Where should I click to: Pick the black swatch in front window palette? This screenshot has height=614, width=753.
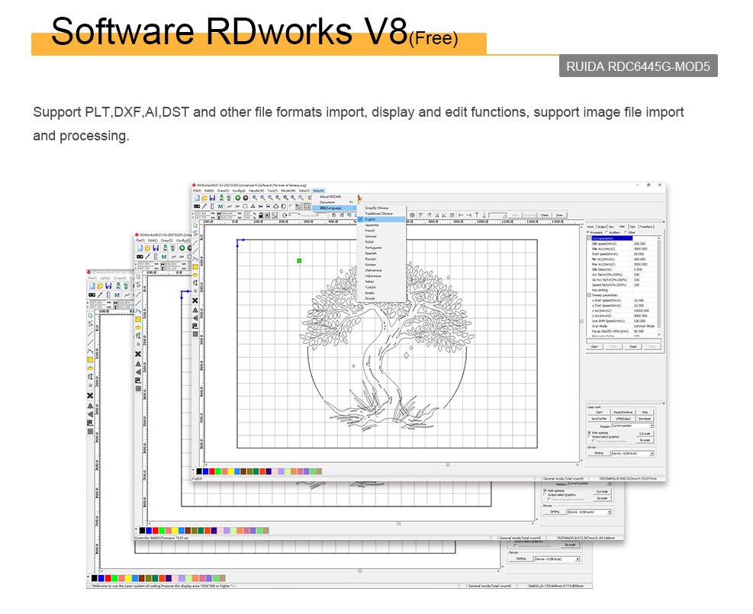[199, 471]
